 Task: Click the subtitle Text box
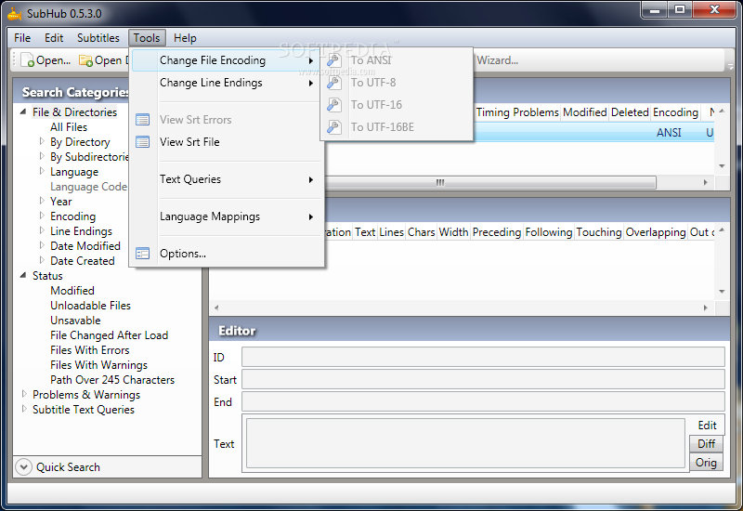coord(465,443)
